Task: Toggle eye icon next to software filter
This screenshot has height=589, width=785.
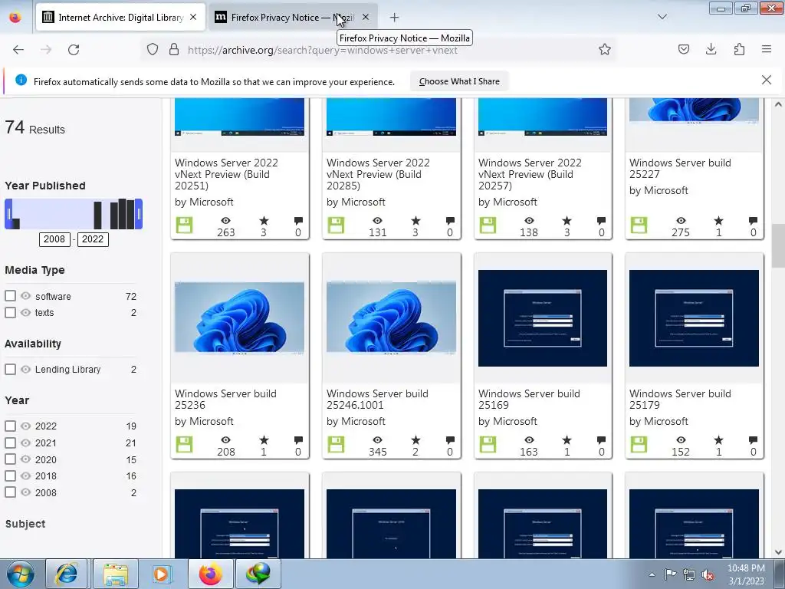Action: click(25, 296)
